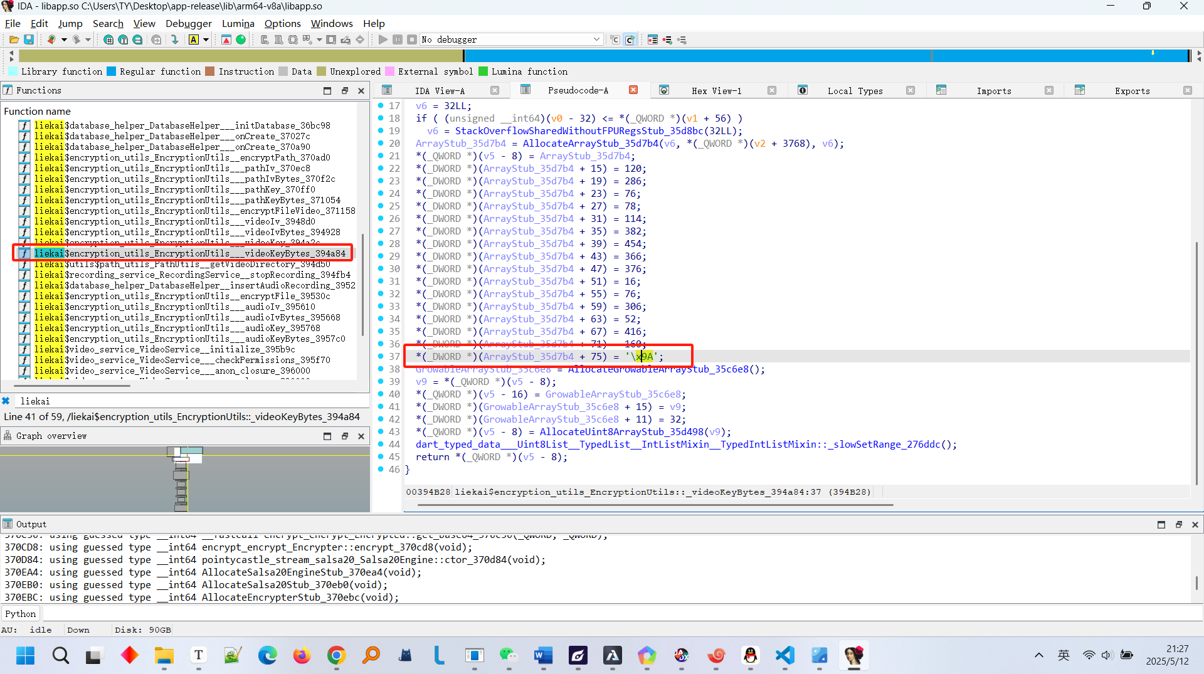The width and height of the screenshot is (1204, 674).
Task: Switch to the IDA View-A tab
Action: tap(440, 91)
